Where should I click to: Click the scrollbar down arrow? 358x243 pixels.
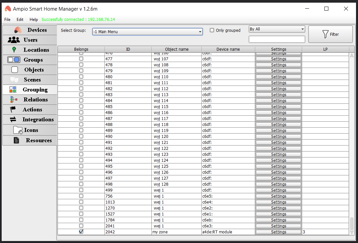coord(352,232)
